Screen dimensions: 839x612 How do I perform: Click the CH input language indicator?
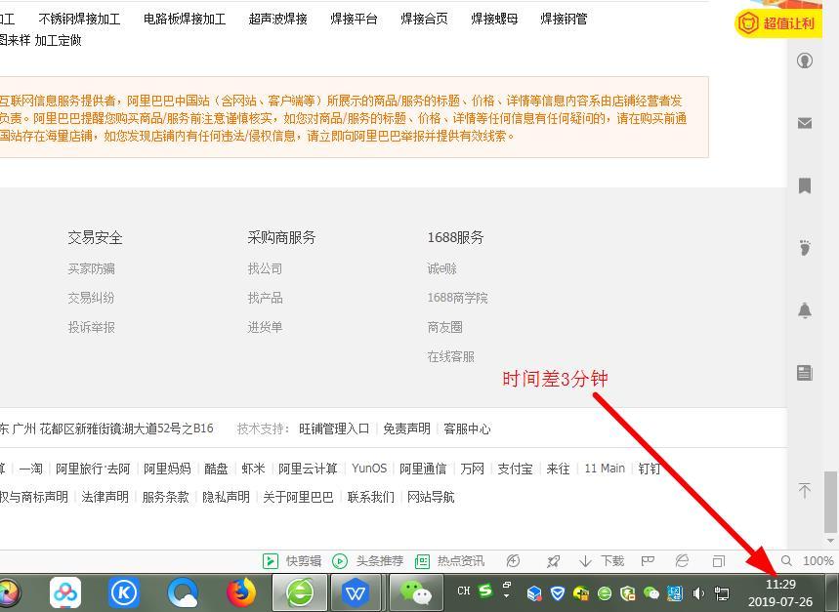(x=464, y=591)
